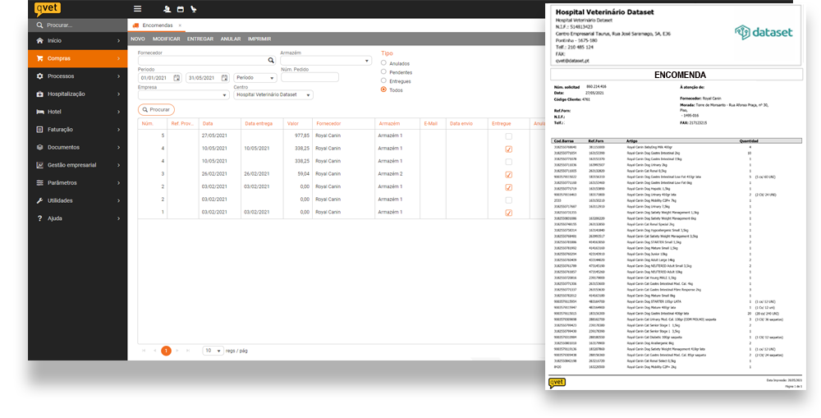
Task: Expand the Hospitalização menu chevron
Action: tap(119, 94)
